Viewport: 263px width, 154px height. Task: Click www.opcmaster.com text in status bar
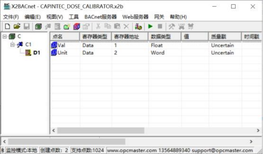pos(132,150)
